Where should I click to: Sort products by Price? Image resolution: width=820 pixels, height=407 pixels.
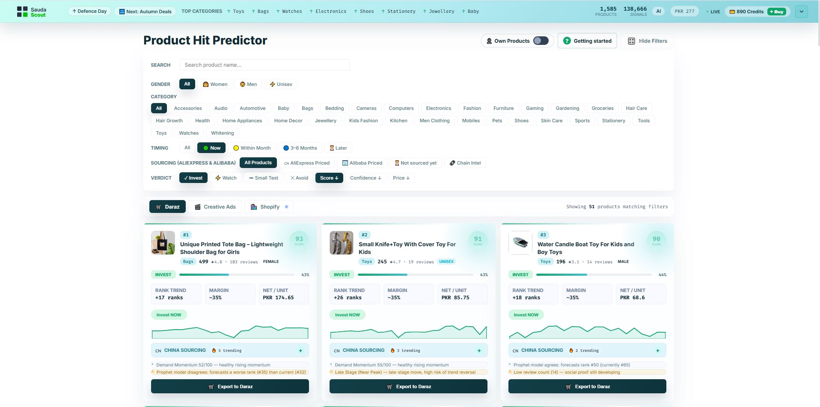point(401,178)
